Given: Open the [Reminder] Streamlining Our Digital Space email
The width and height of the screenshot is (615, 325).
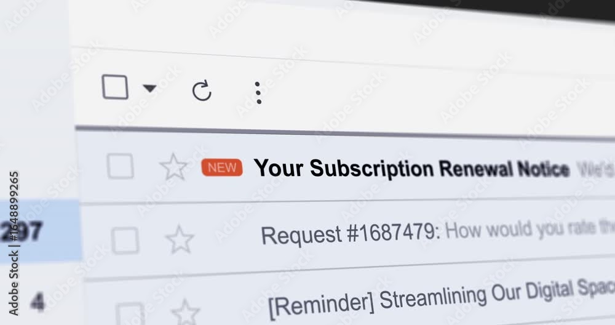Looking at the screenshot, I should (442, 299).
